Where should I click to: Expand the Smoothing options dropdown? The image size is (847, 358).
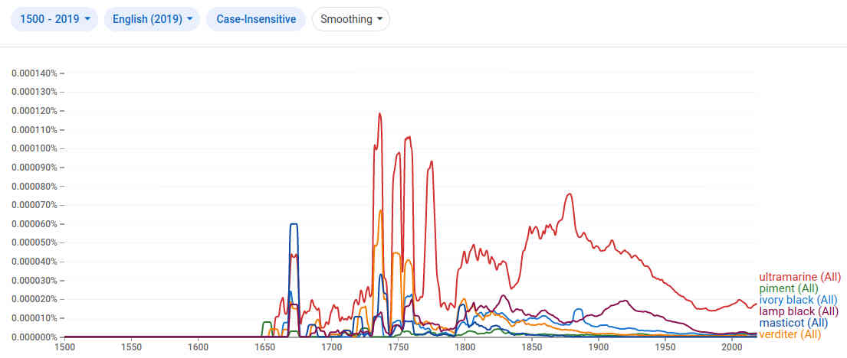(350, 19)
